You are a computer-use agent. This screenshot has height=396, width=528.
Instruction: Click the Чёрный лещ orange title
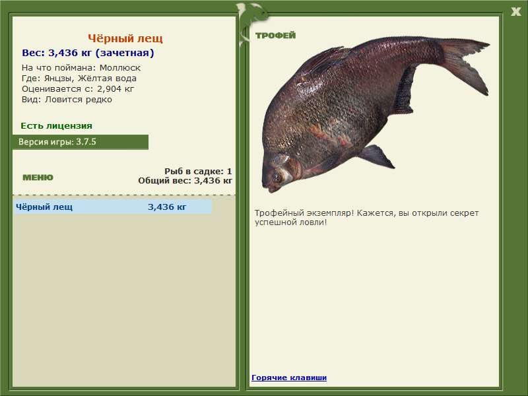coord(125,38)
